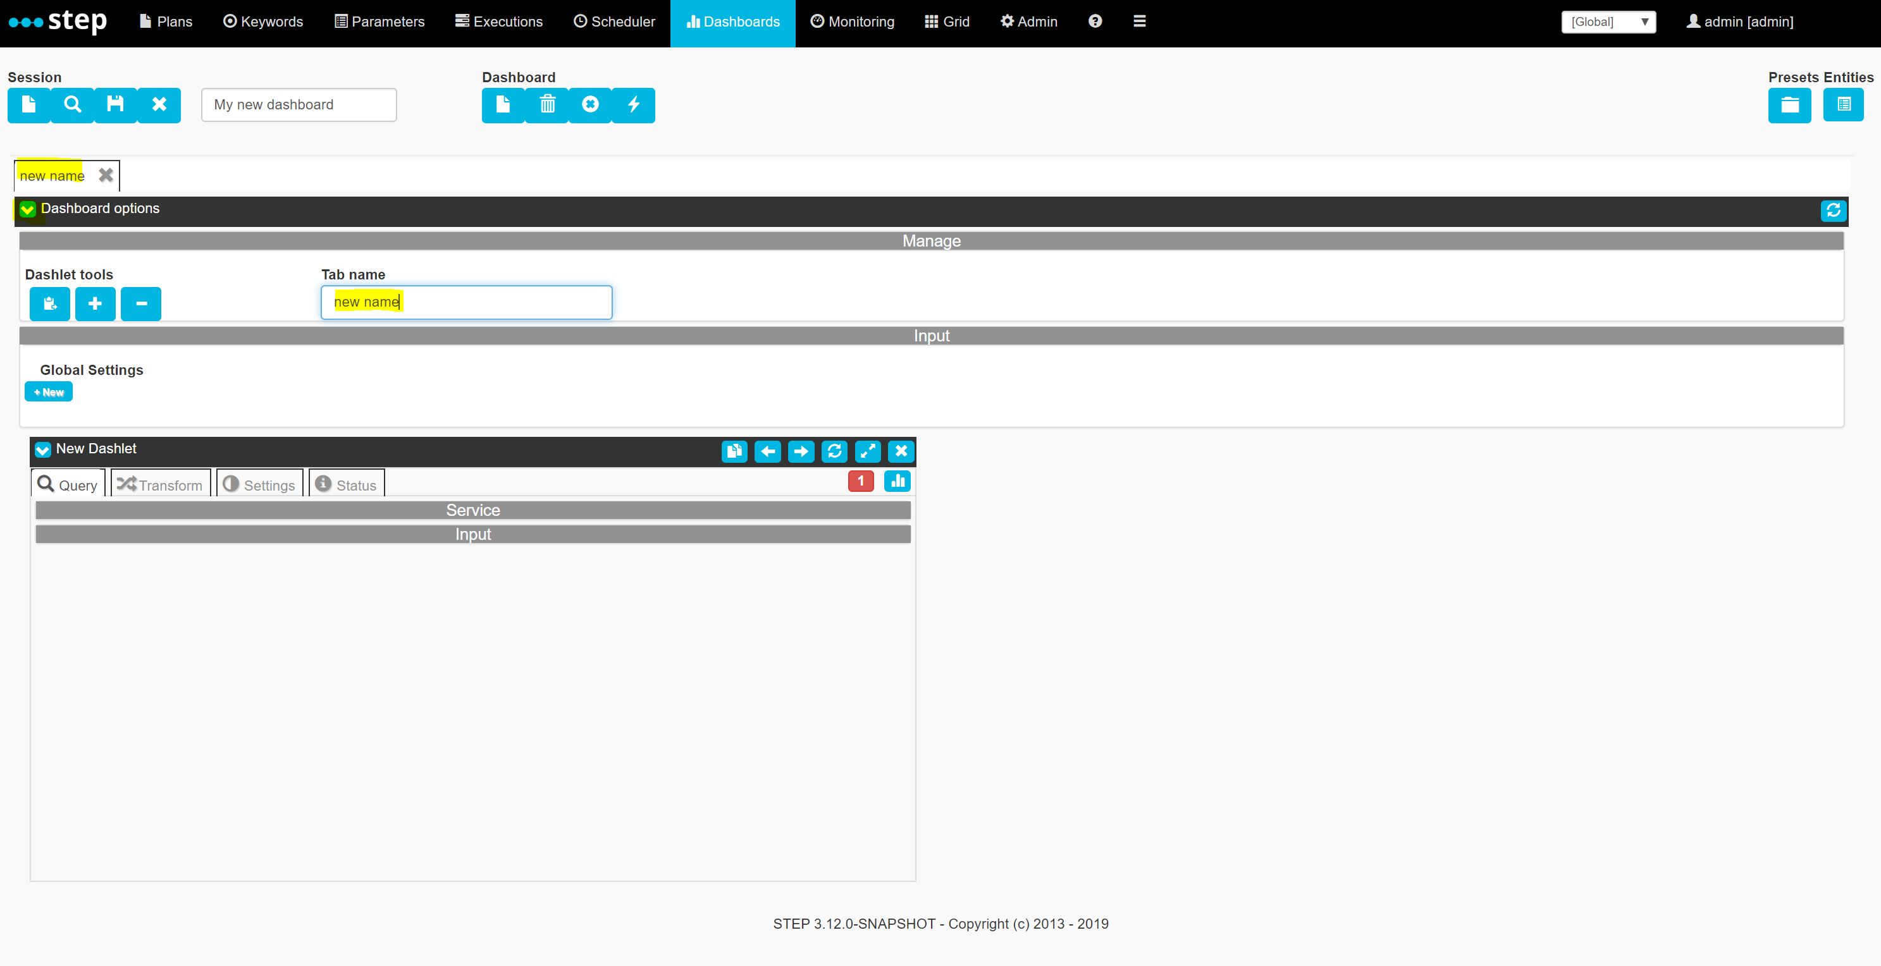The image size is (1881, 966).
Task: Expand the dashlet Input section
Action: coord(473,534)
